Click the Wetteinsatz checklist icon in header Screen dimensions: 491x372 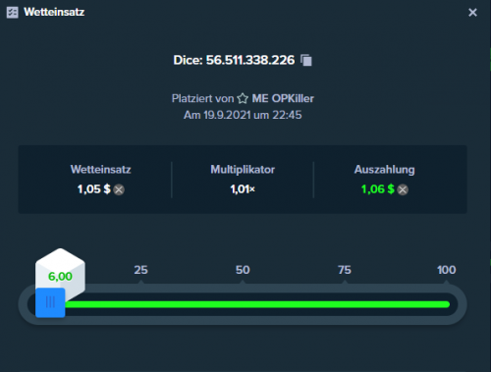(13, 13)
